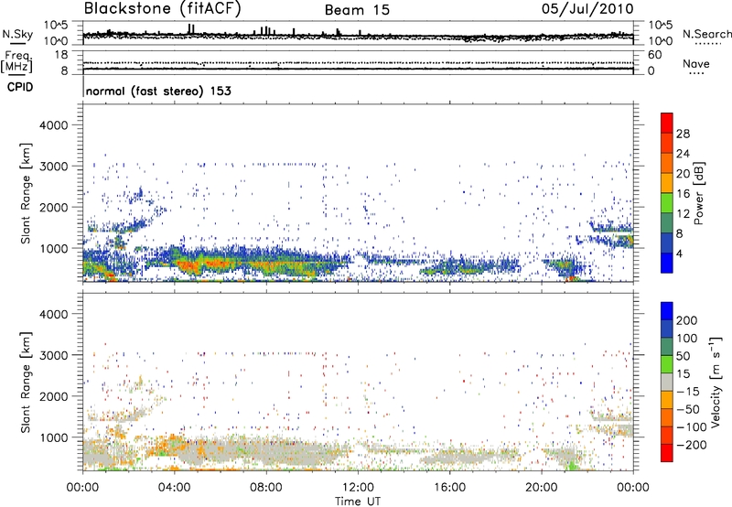Click the "4" label on the Power colorbar
Image resolution: width=732 pixels, height=507 pixels.
[680, 253]
